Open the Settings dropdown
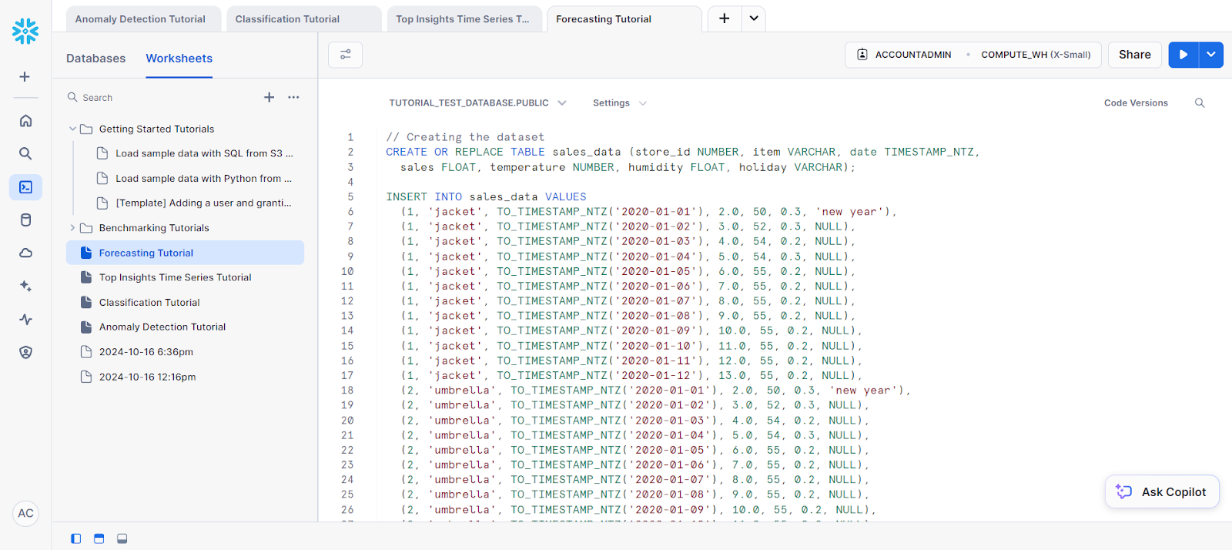 619,103
